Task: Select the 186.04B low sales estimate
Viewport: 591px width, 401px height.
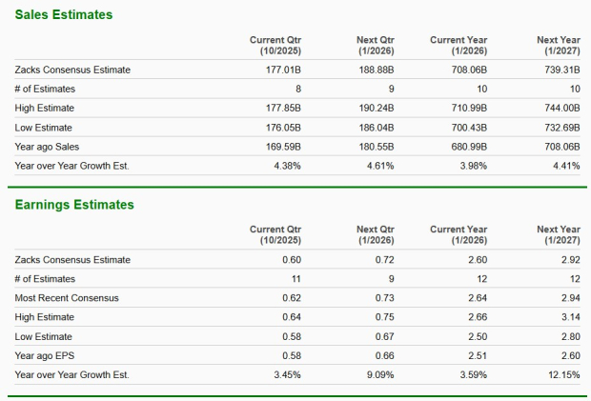Action: 375,128
